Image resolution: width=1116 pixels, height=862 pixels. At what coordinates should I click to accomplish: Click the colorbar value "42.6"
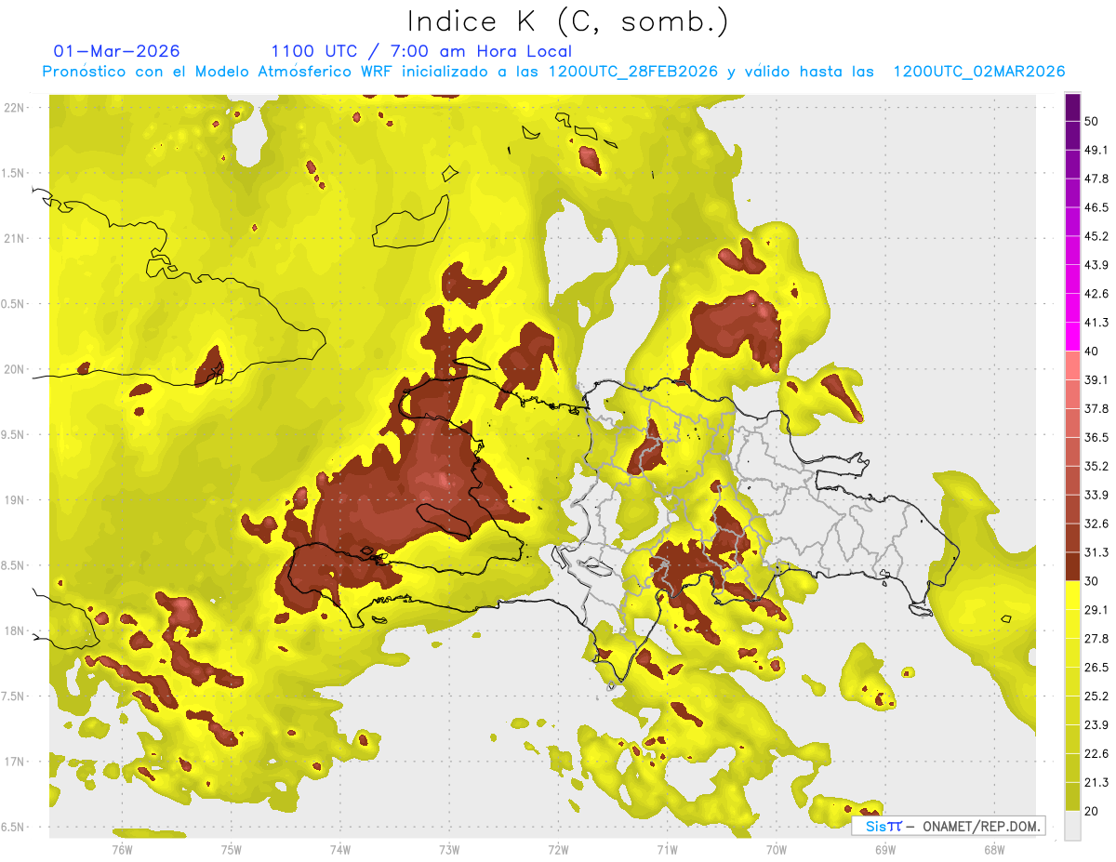(1096, 294)
